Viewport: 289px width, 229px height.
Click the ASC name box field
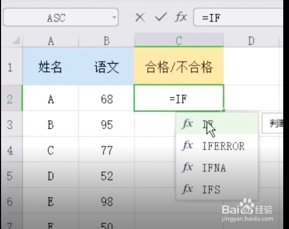(61, 17)
